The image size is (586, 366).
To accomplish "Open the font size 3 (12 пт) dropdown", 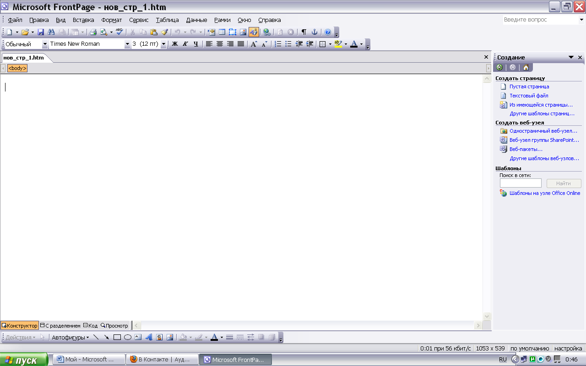I will [x=163, y=44].
